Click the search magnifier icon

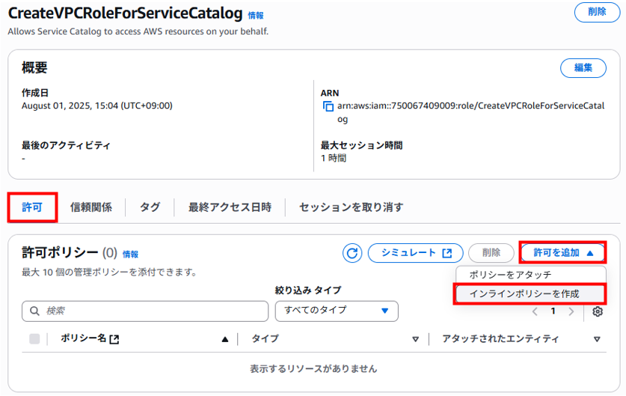click(x=34, y=311)
